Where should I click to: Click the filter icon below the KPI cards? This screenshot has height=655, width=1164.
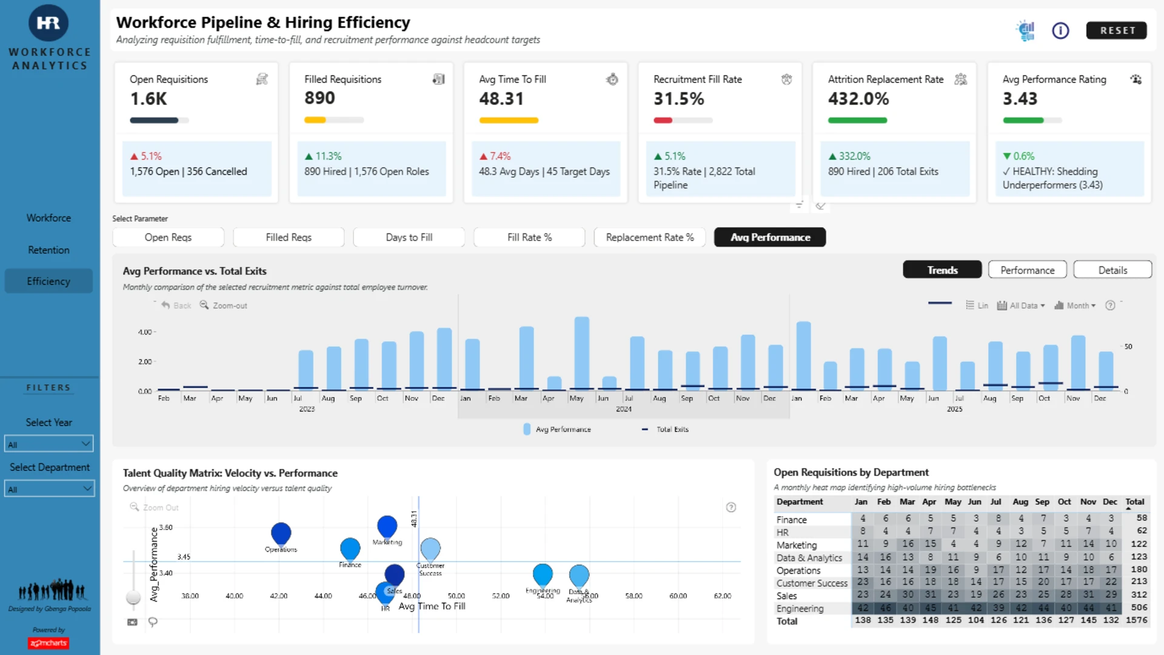click(x=799, y=205)
